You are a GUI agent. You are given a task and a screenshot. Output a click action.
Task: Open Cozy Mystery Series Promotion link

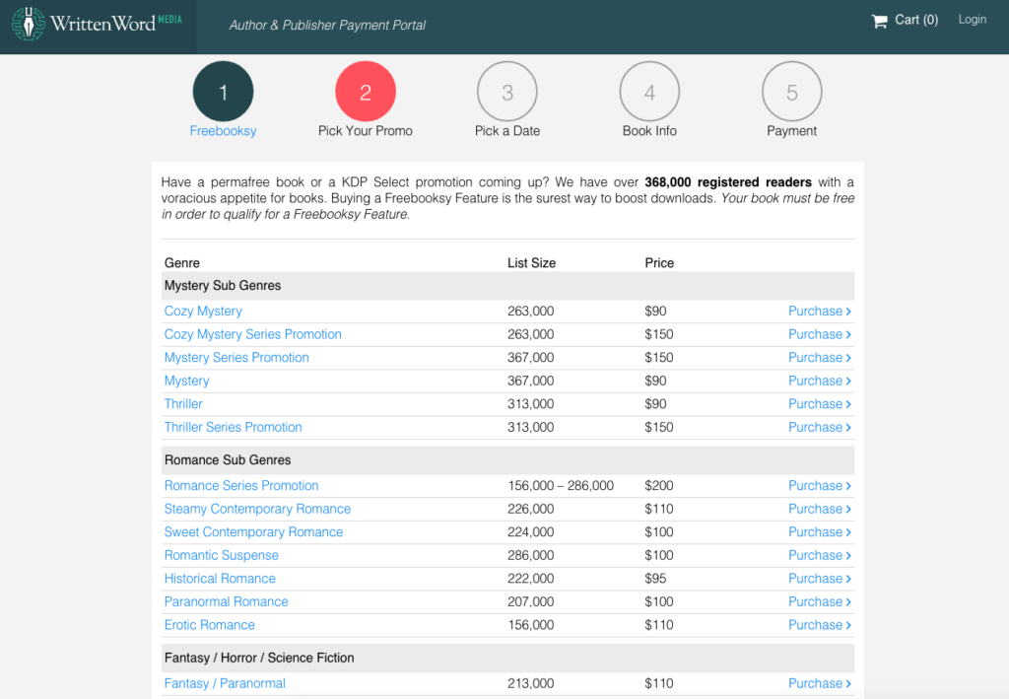click(x=252, y=334)
